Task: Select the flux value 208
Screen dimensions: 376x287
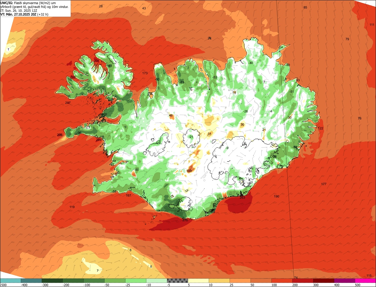Action: (60, 135)
